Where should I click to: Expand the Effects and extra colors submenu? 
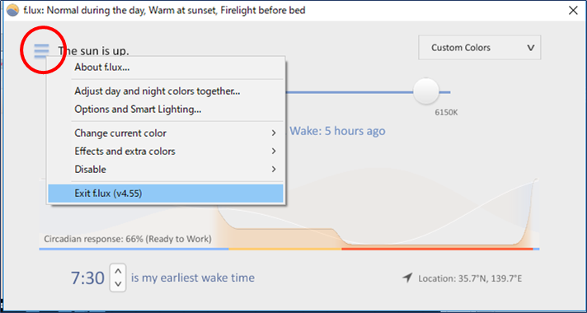pyautogui.click(x=274, y=151)
